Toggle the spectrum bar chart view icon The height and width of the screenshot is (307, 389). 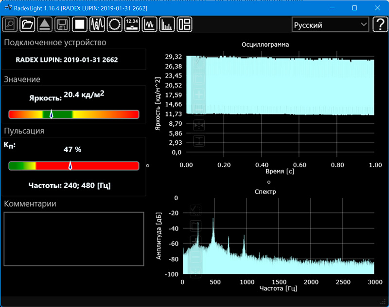point(167,24)
